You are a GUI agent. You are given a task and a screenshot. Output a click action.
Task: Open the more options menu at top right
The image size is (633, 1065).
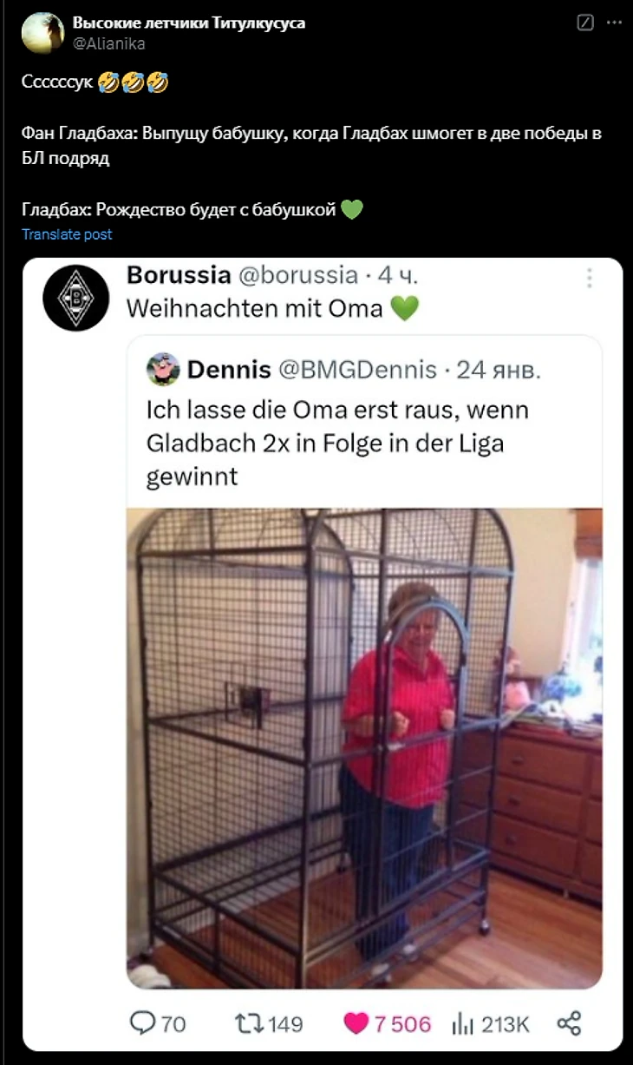(614, 23)
